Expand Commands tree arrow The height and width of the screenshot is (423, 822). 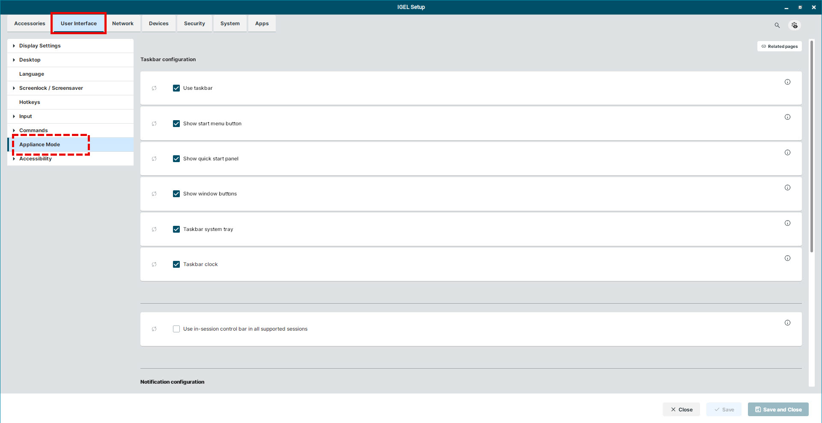tap(14, 130)
